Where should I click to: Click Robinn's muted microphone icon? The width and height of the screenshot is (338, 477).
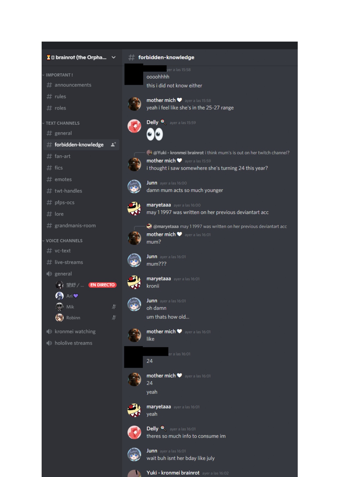(114, 318)
